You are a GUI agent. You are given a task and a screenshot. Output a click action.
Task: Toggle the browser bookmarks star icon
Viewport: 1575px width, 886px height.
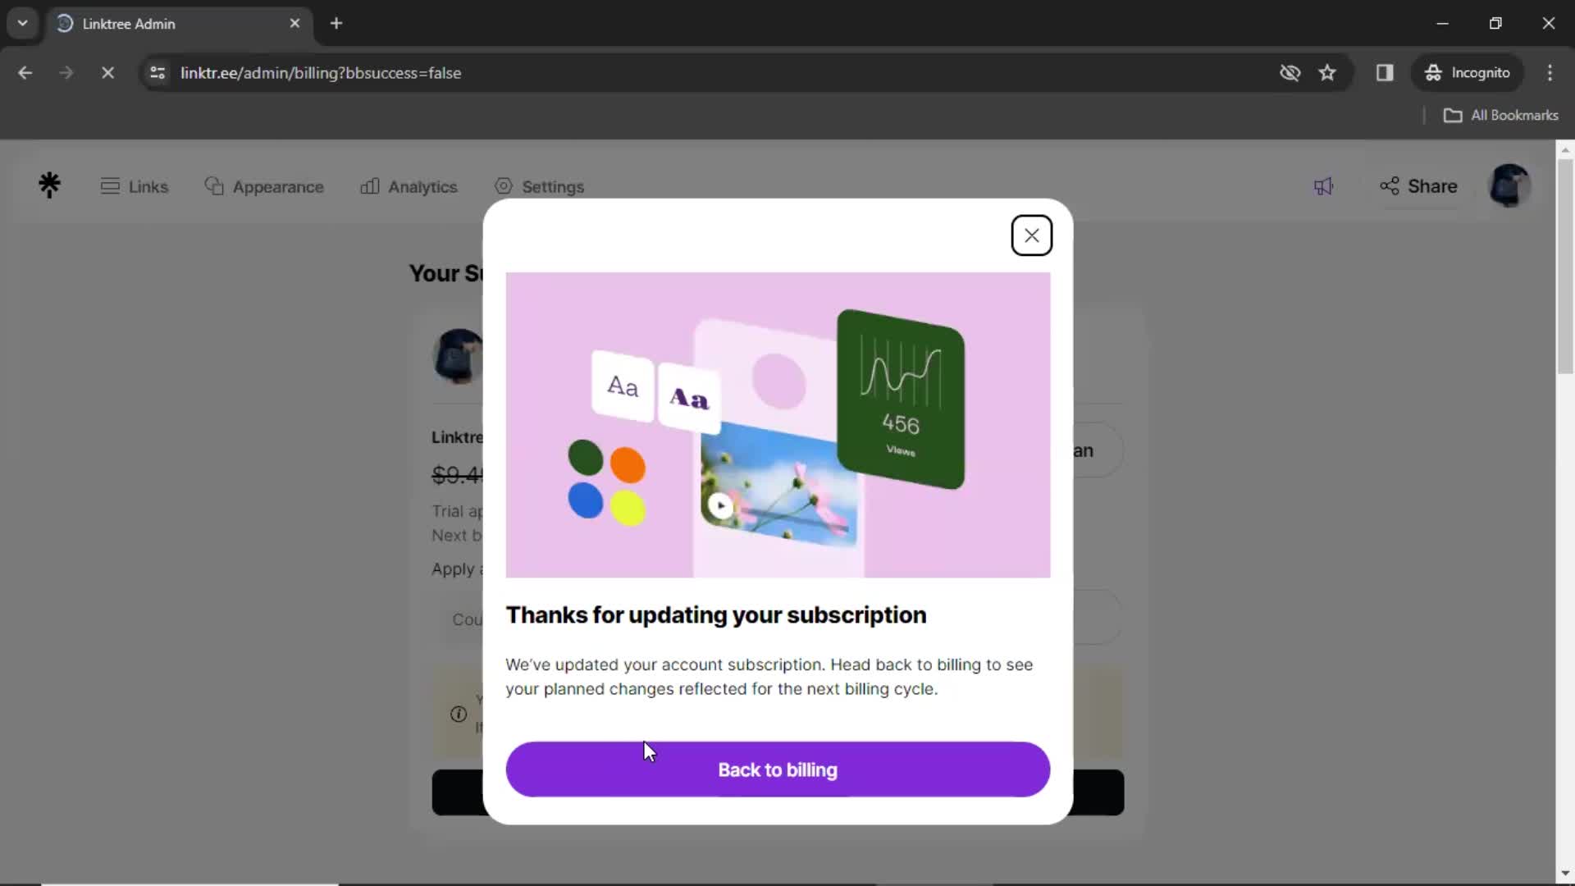(1327, 72)
